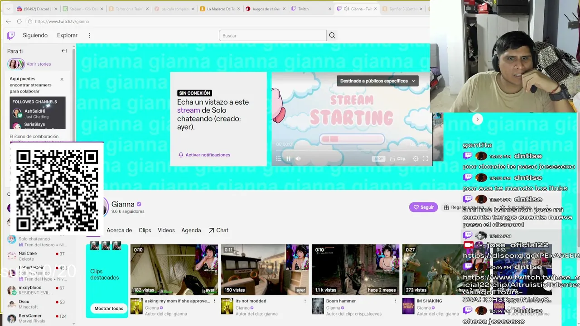Click the 'Abrir stories' link

click(39, 64)
